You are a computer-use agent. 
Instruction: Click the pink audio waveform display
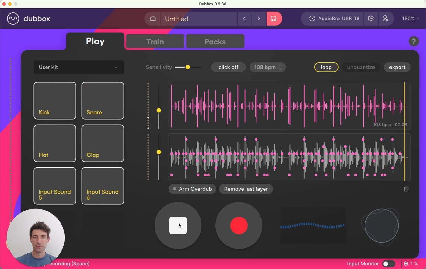tap(289, 106)
